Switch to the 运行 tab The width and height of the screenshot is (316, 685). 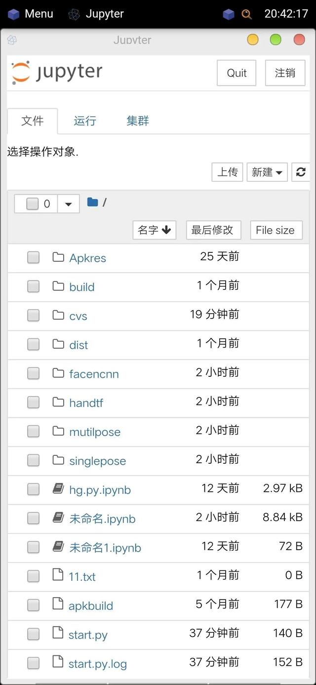[85, 121]
